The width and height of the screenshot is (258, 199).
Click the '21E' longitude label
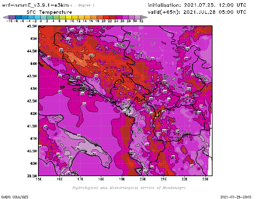click(164, 179)
